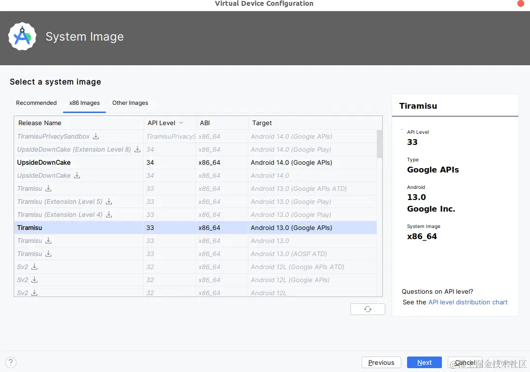Viewport: 530px width, 372px height.
Task: Sort by the API Level column arrow
Action: (x=181, y=123)
